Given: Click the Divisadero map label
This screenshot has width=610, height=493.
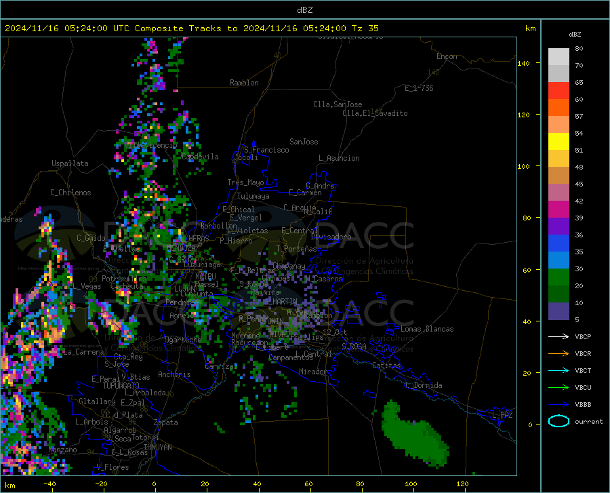Looking at the screenshot, I should coord(331,237).
